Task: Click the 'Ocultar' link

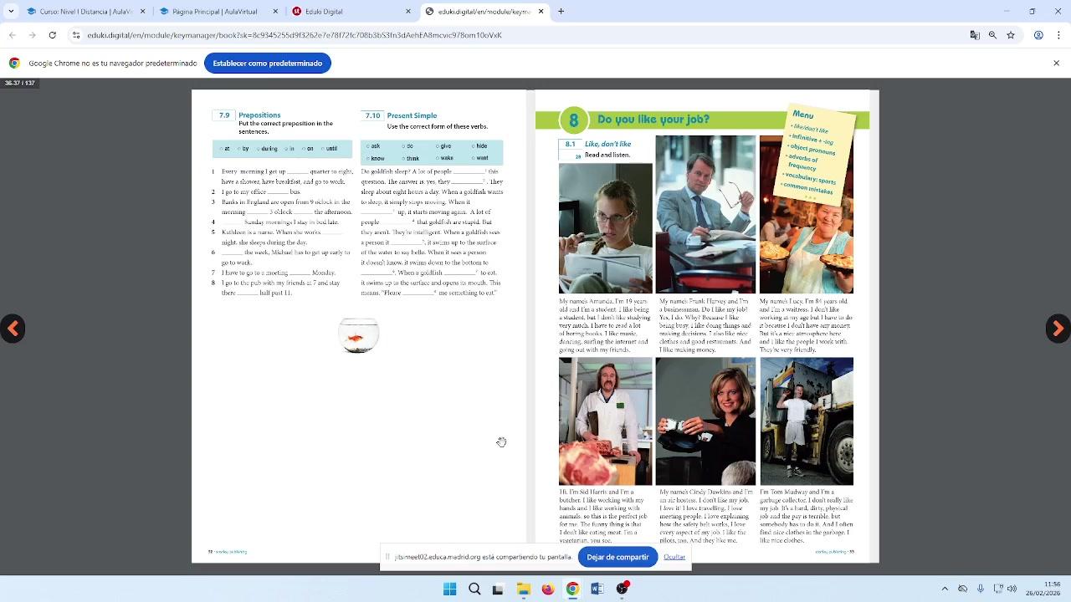Action: (674, 557)
